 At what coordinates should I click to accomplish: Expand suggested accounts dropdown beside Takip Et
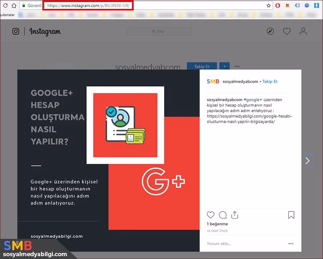tap(225, 66)
